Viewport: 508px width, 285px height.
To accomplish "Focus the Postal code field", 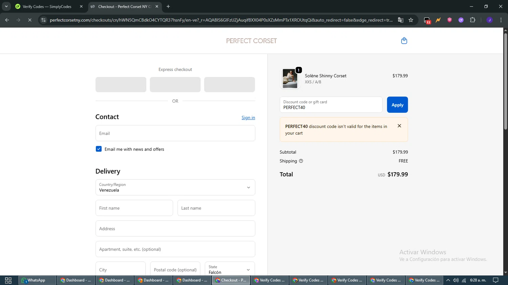I will [175, 269].
